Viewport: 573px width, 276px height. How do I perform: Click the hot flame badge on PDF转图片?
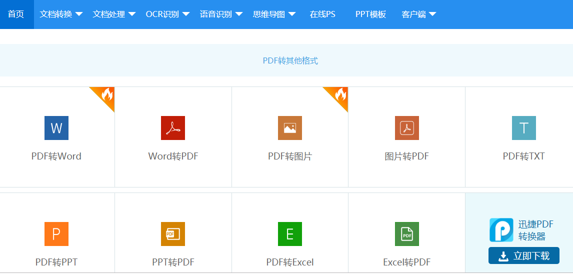(x=340, y=95)
